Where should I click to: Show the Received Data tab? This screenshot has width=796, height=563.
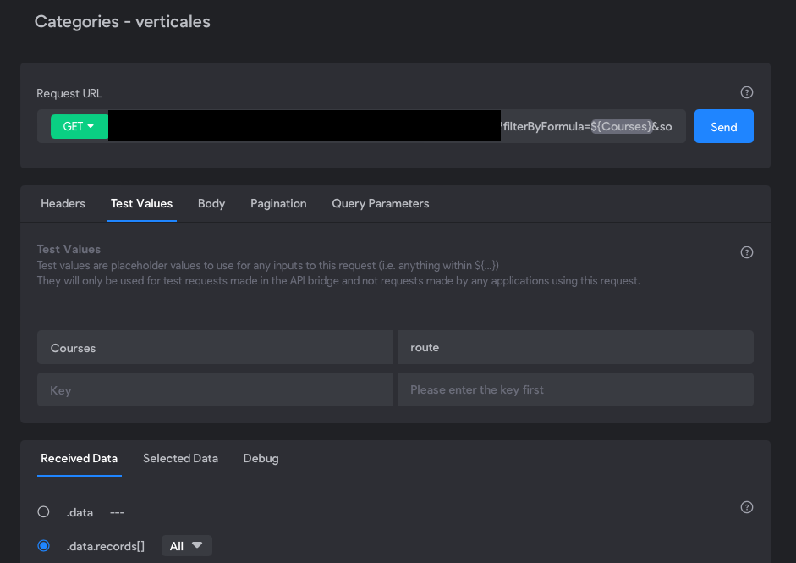coord(80,458)
